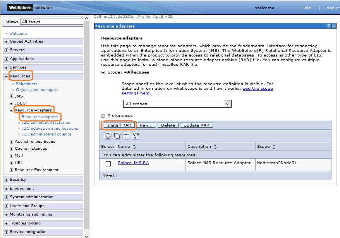Expand the Preferences section

pos(103,116)
